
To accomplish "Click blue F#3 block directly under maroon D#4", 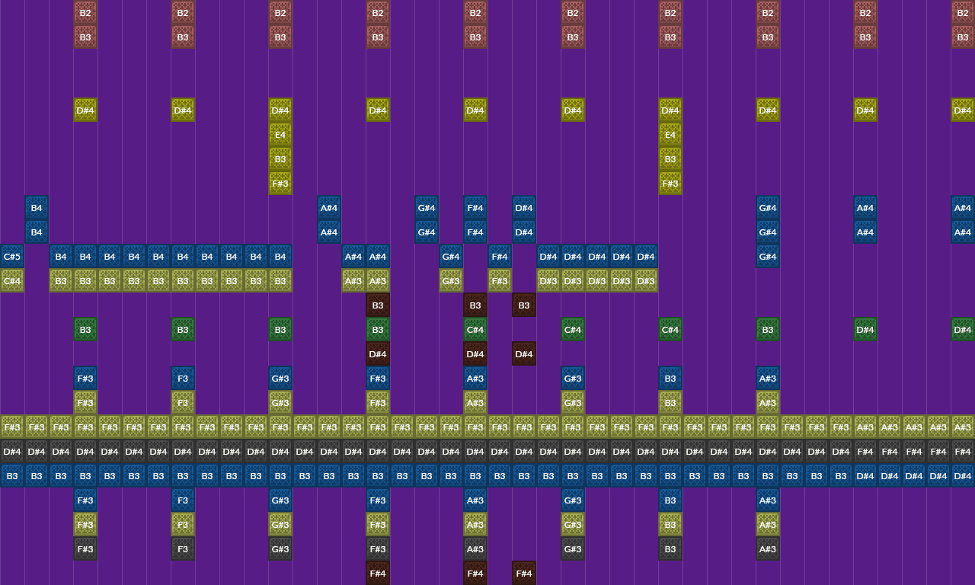I will 378,379.
